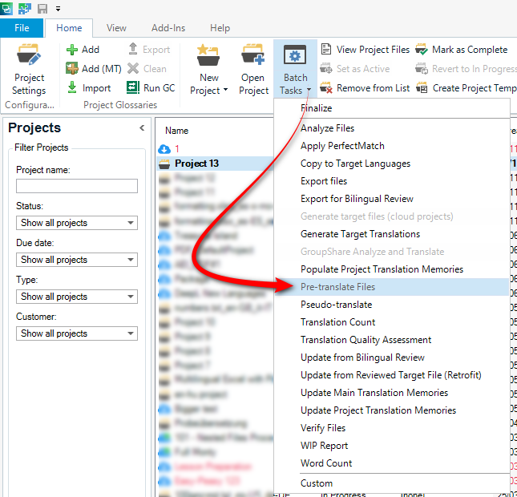This screenshot has width=517, height=497.
Task: Open the Custom batch task entry
Action: point(392,483)
